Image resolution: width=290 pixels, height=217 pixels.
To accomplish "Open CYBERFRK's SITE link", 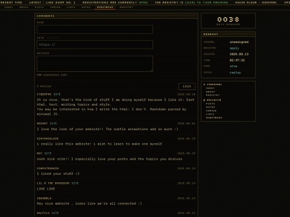I will [x=57, y=94].
